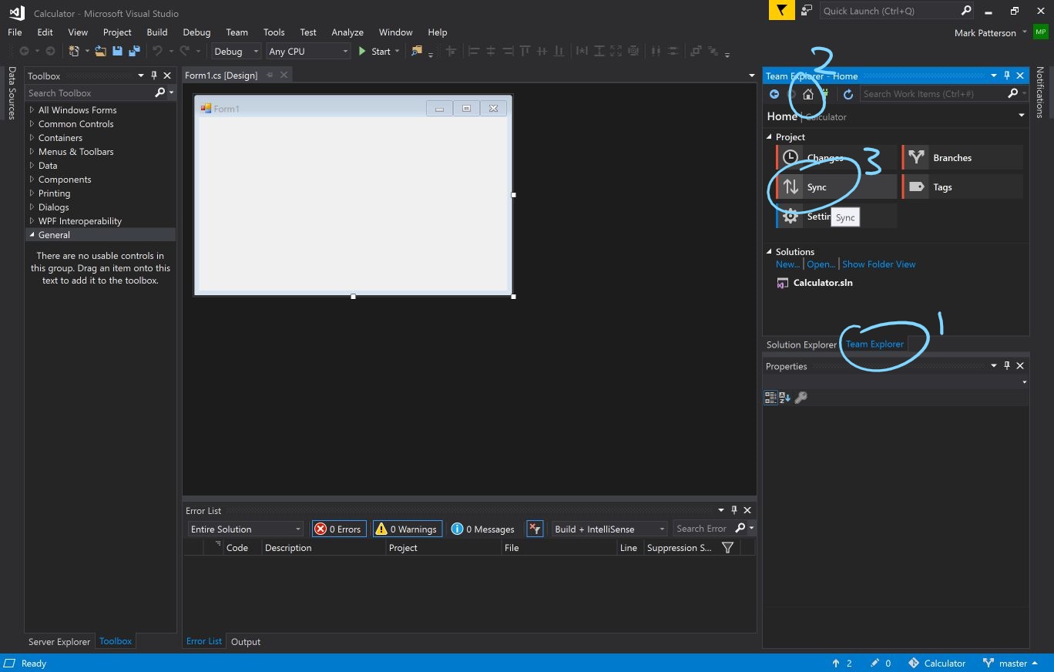1054x672 pixels.
Task: Click the Alphabetical sort icon in Properties
Action: pyautogui.click(x=784, y=398)
